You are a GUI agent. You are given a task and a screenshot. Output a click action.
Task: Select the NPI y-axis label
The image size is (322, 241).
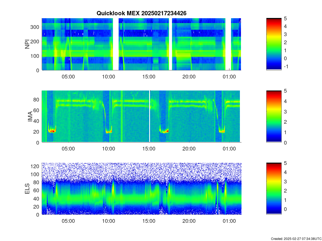click(27, 44)
